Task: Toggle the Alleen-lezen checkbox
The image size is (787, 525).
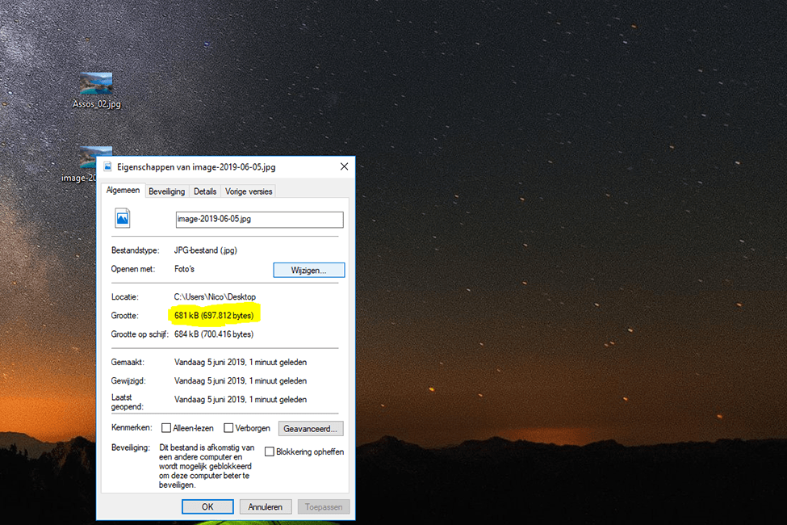Action: (166, 428)
